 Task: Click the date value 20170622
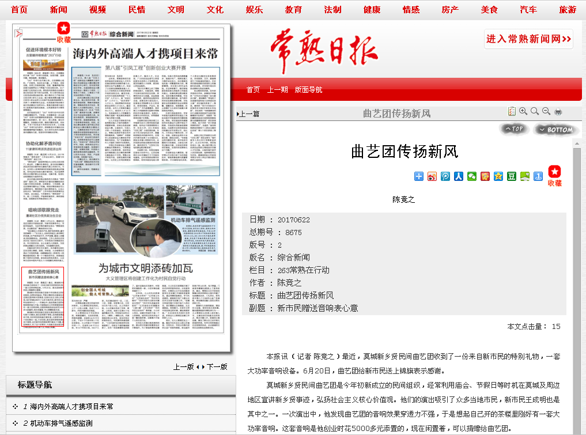(294, 220)
